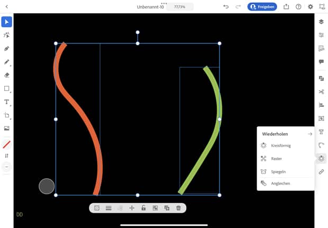Viewport: 328px width, 228px height.
Task: Choose Raster repeat option
Action: (x=276, y=159)
